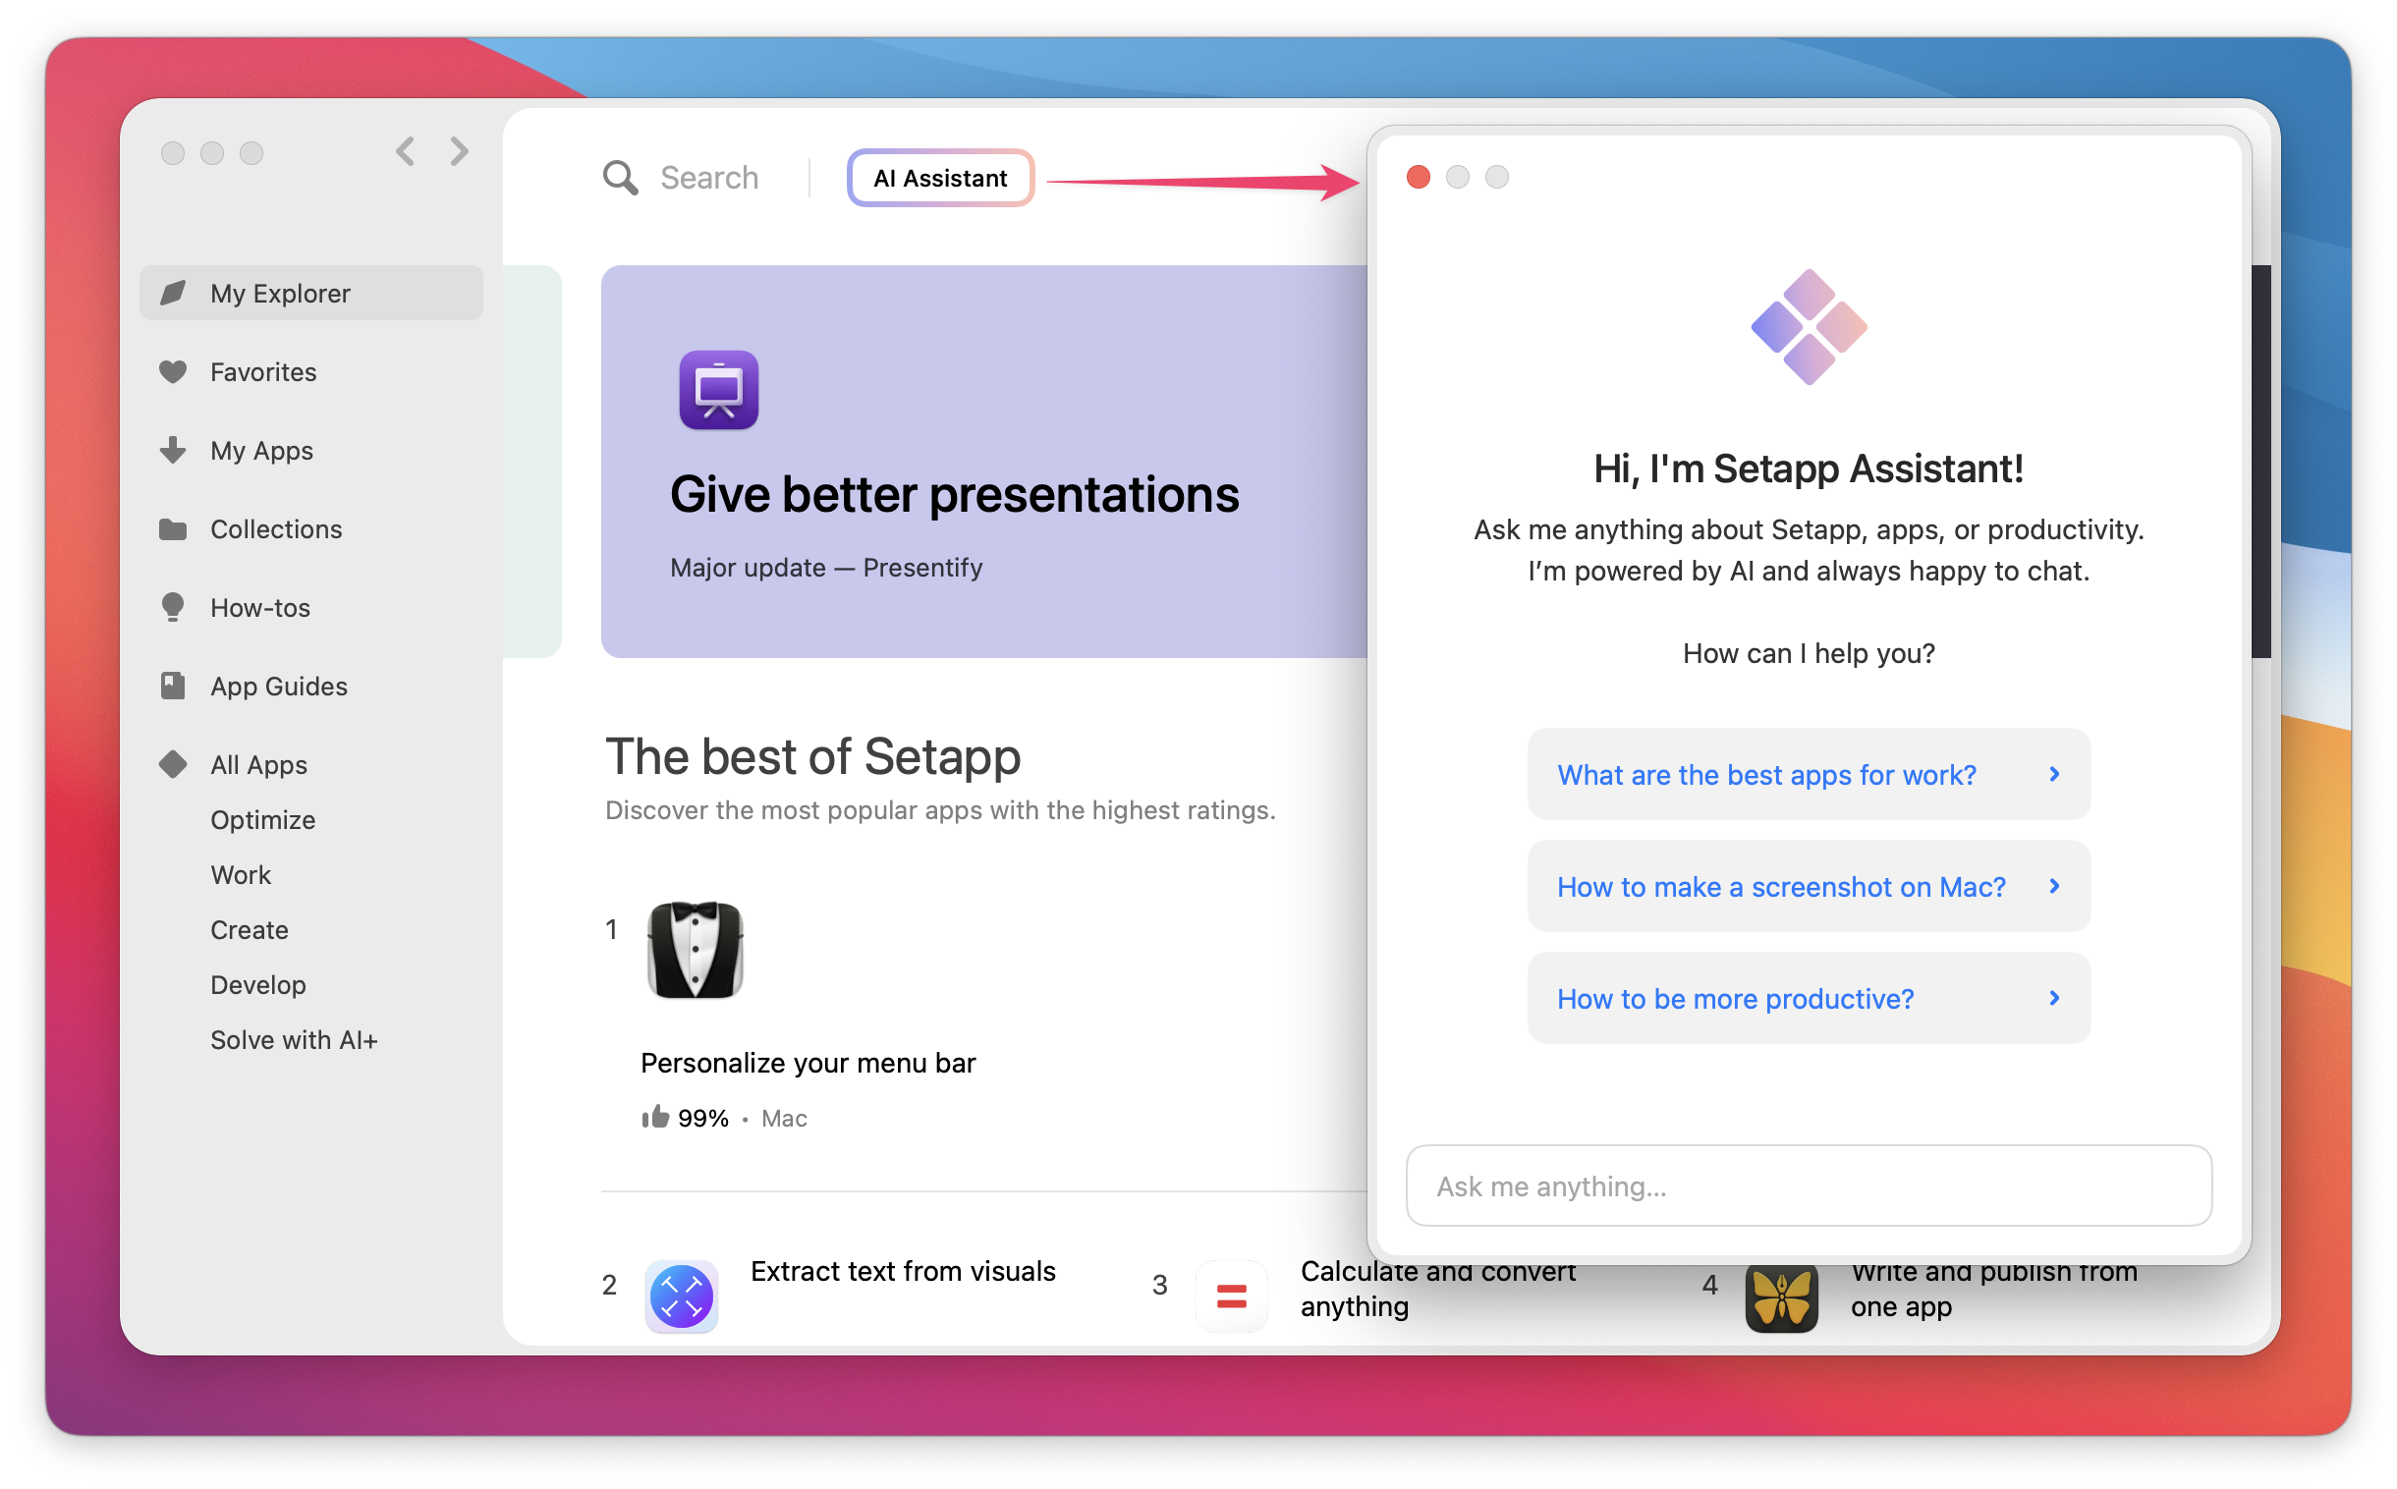Open the AI Assistant button

tap(940, 178)
